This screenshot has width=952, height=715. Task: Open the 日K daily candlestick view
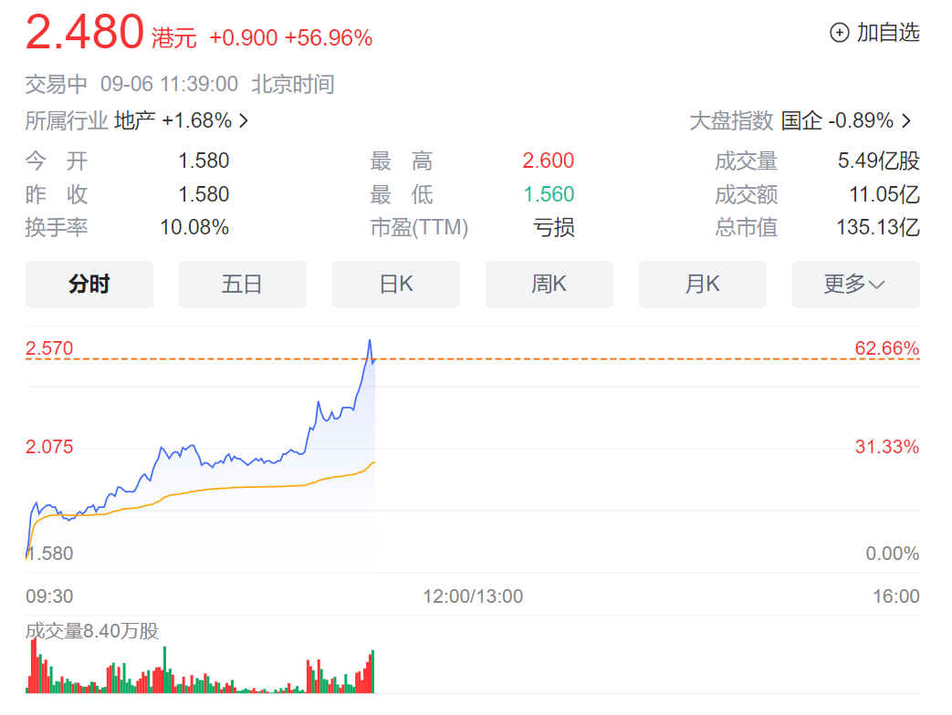coord(395,285)
